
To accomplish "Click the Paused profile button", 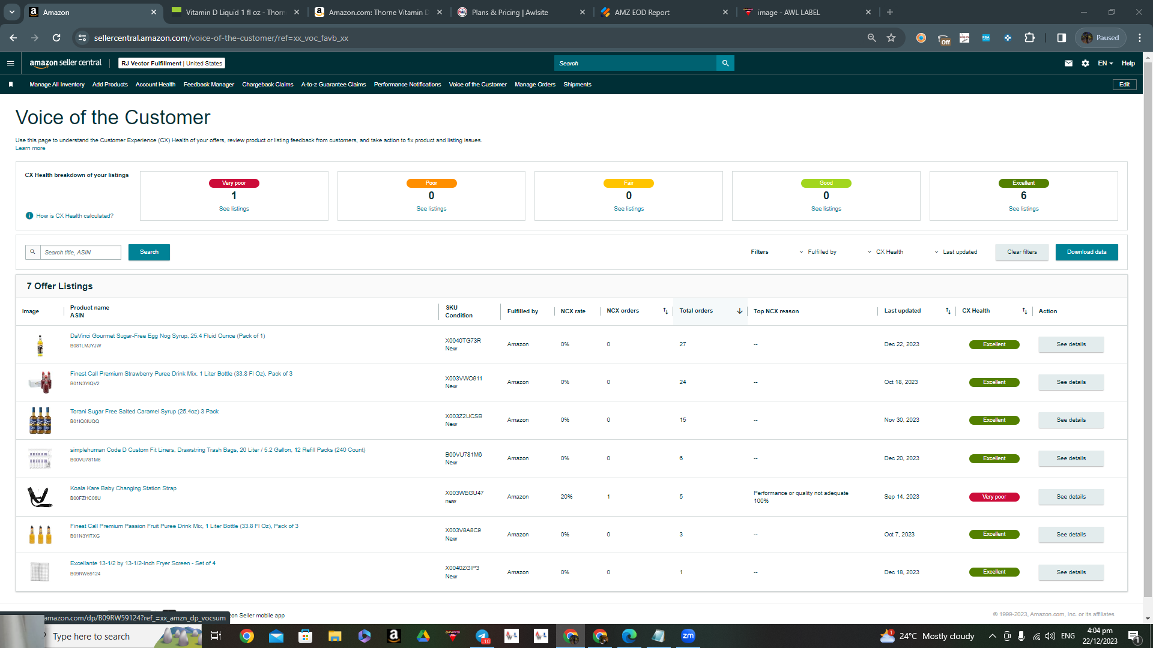I will click(1100, 38).
